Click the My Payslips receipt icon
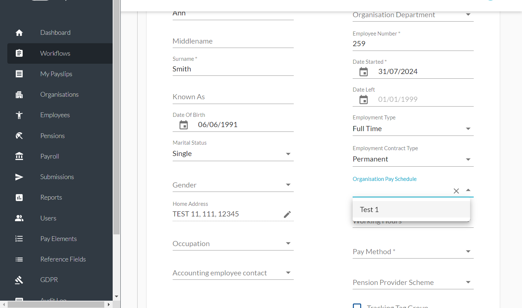The width and height of the screenshot is (522, 308). [x=19, y=74]
